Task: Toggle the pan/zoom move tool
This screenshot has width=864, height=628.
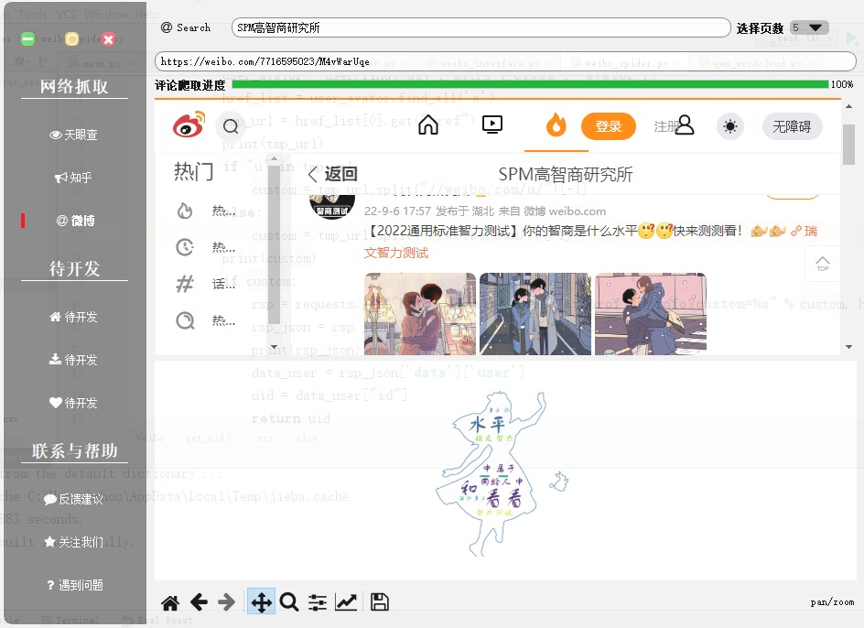Action: pyautogui.click(x=261, y=602)
